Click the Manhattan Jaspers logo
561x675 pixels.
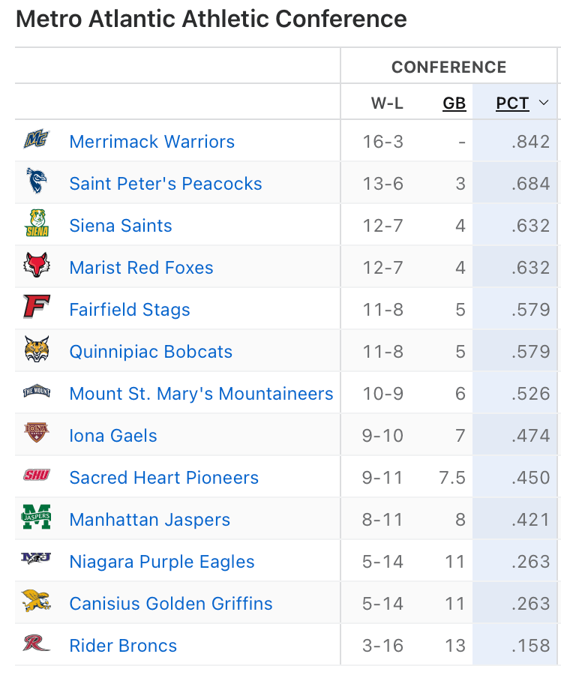click(x=36, y=519)
